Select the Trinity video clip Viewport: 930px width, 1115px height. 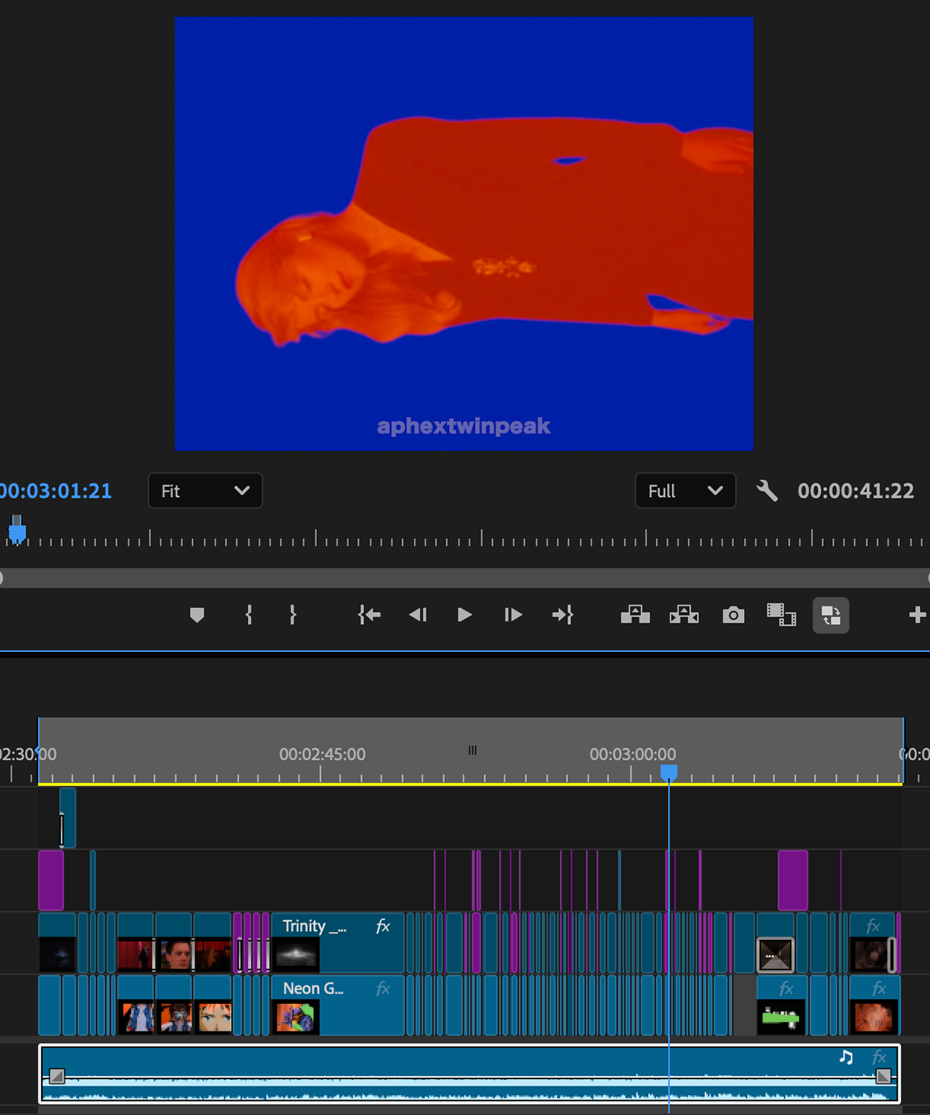click(338, 942)
